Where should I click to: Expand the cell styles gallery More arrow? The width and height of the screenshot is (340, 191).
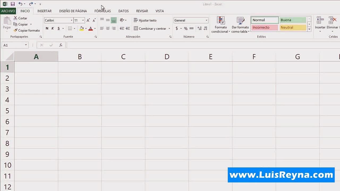pyautogui.click(x=309, y=29)
